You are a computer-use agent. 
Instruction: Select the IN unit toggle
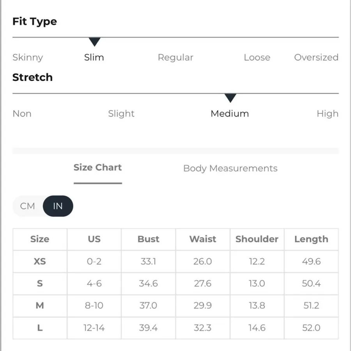(x=58, y=206)
